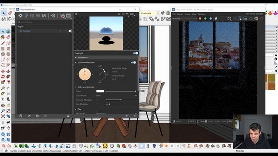Open SketchUp Archivo menu

click(x=4, y=9)
